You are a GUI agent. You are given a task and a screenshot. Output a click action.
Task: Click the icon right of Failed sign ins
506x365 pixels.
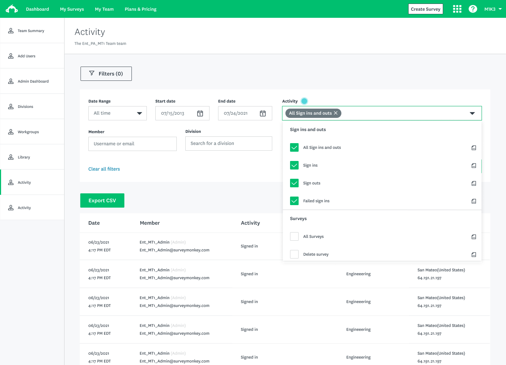tap(474, 201)
